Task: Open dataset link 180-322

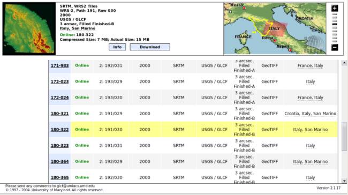Action: click(60, 130)
